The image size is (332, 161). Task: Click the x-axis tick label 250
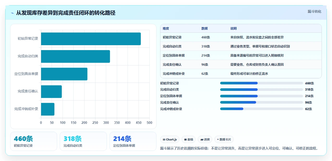click(95, 123)
